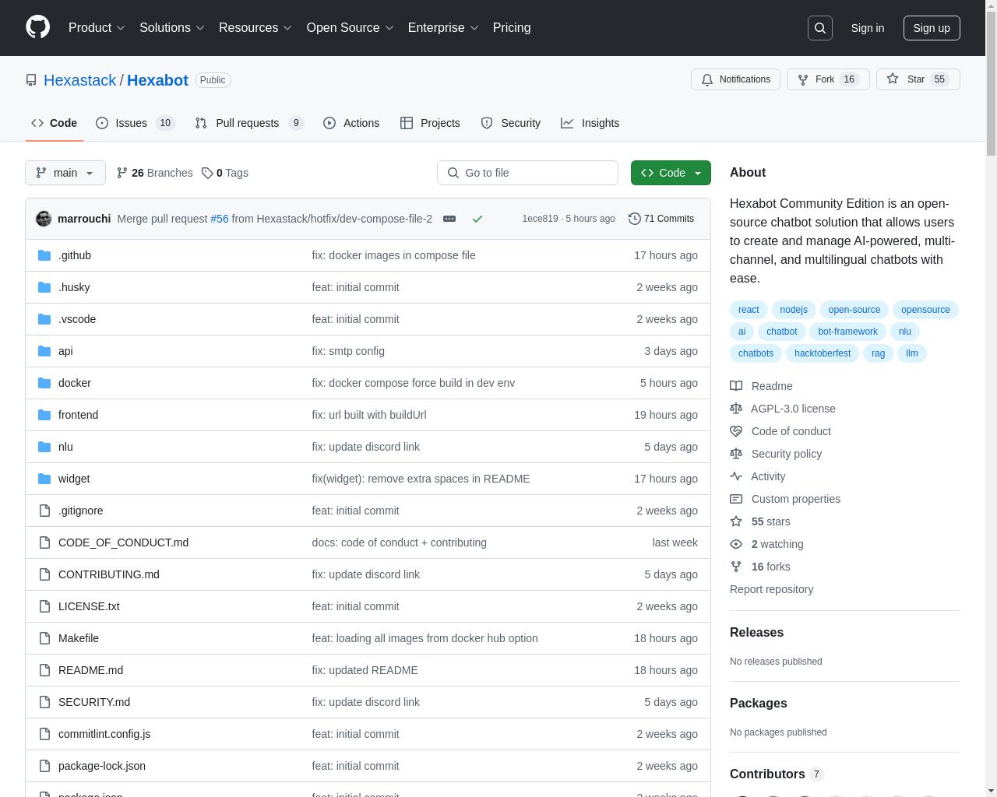Screen dimensions: 997x797
Task: Open the Enterprise dropdown menu
Action: click(x=443, y=27)
